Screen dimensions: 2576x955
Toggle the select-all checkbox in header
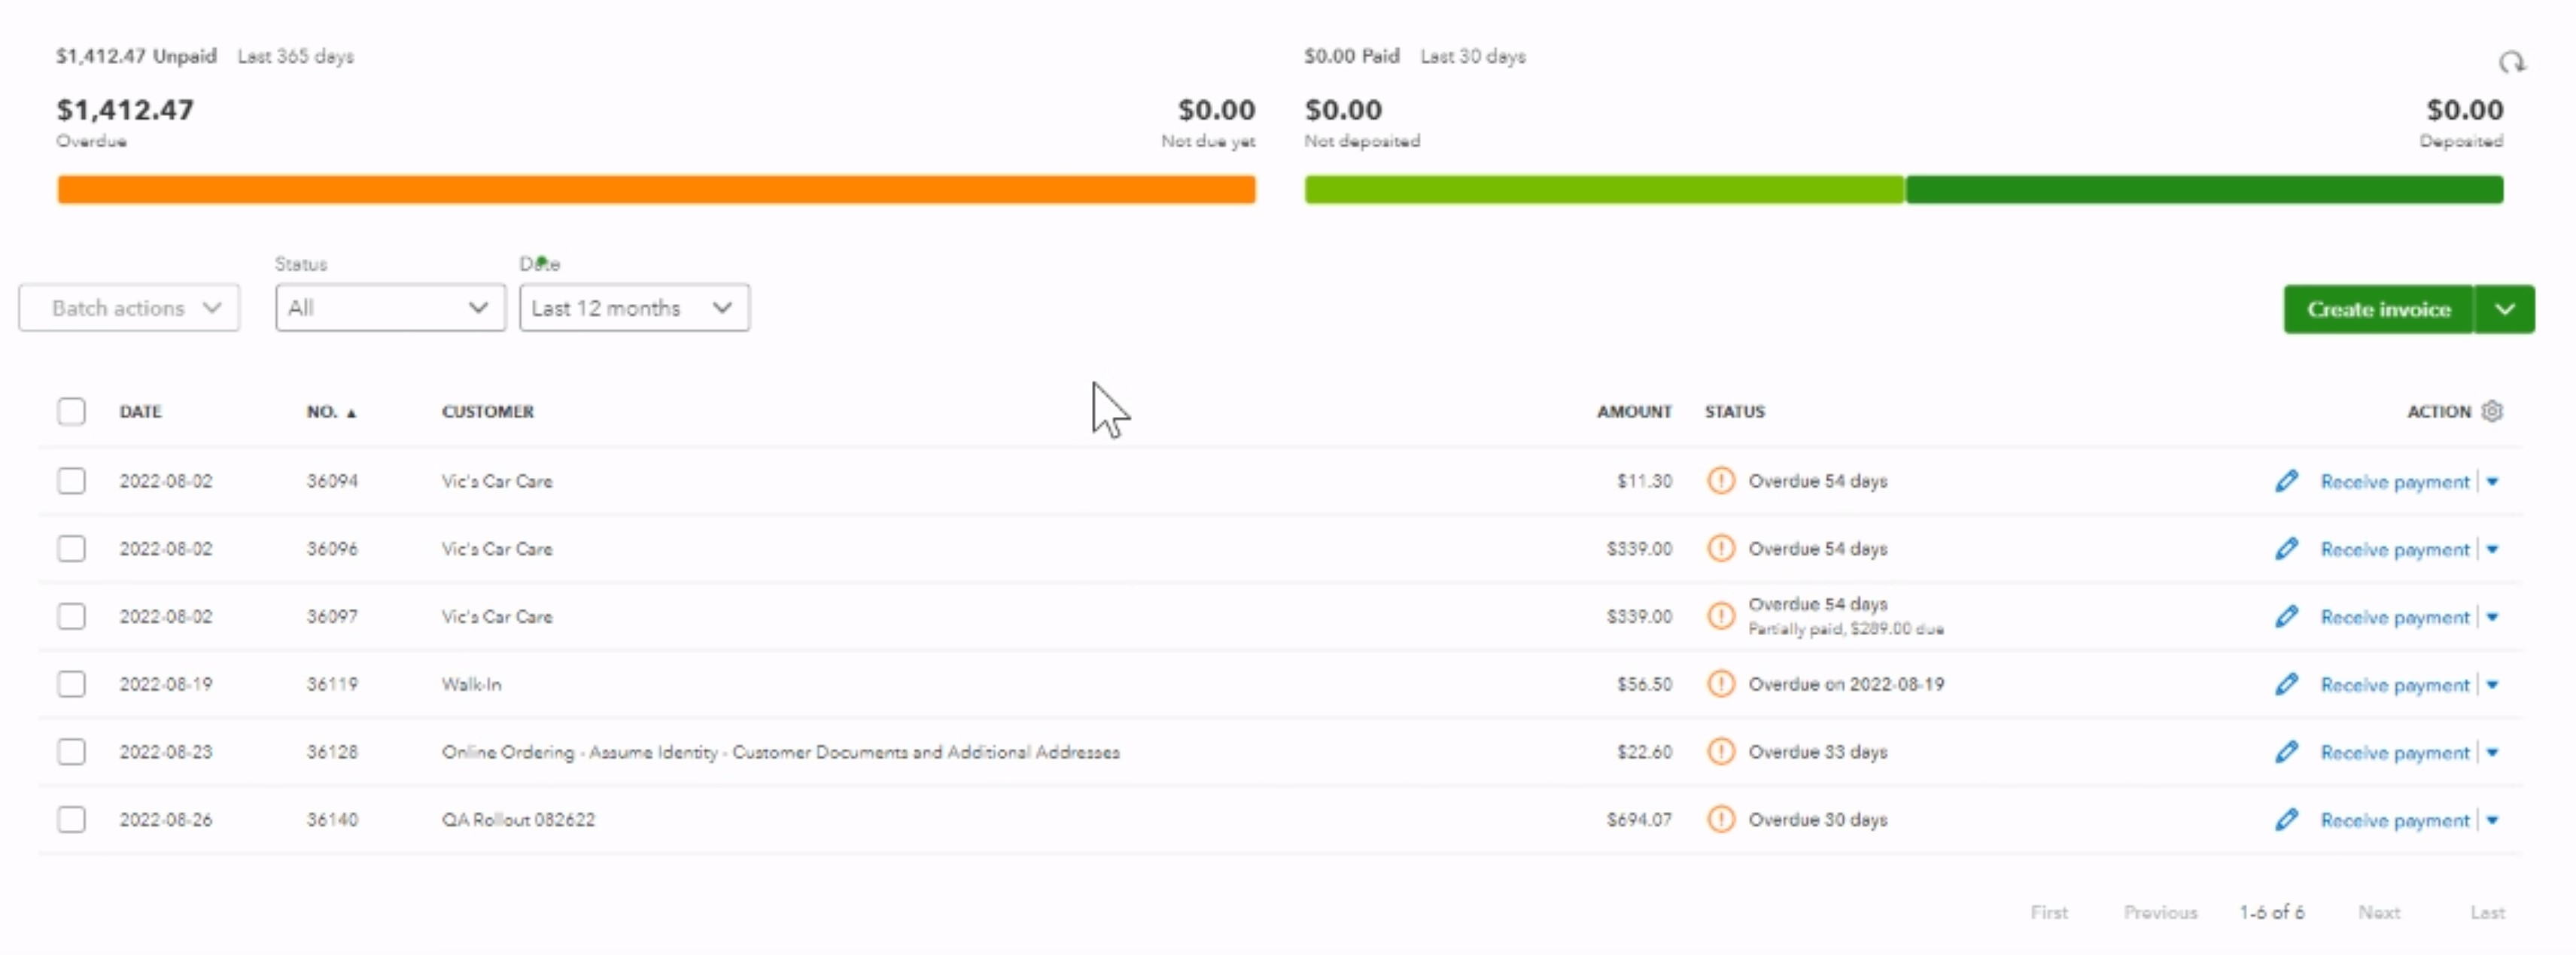[71, 411]
